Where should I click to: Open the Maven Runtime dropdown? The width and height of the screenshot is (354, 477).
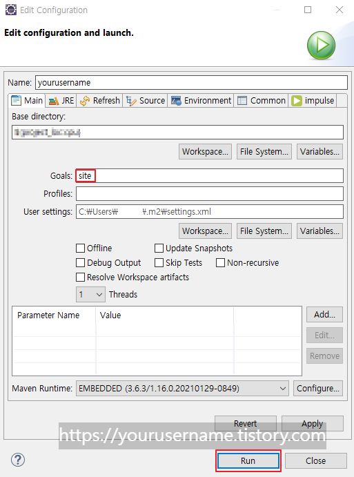[x=182, y=389]
